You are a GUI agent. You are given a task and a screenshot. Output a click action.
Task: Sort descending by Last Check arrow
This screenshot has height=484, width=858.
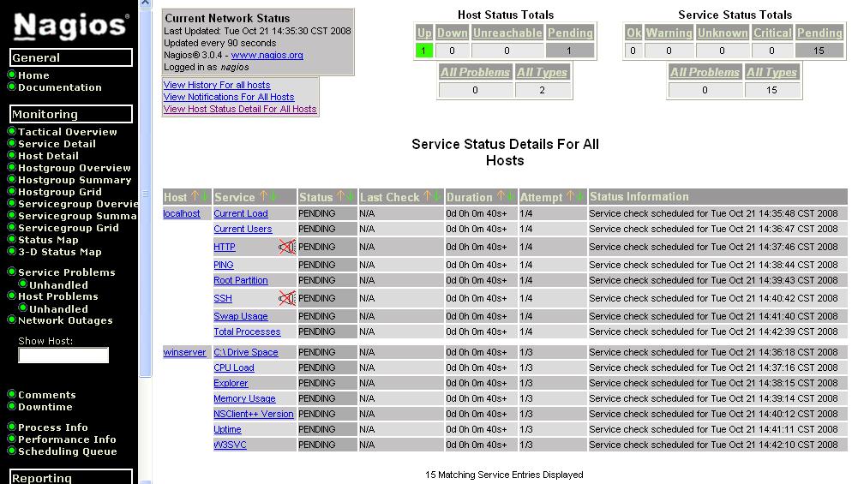436,196
